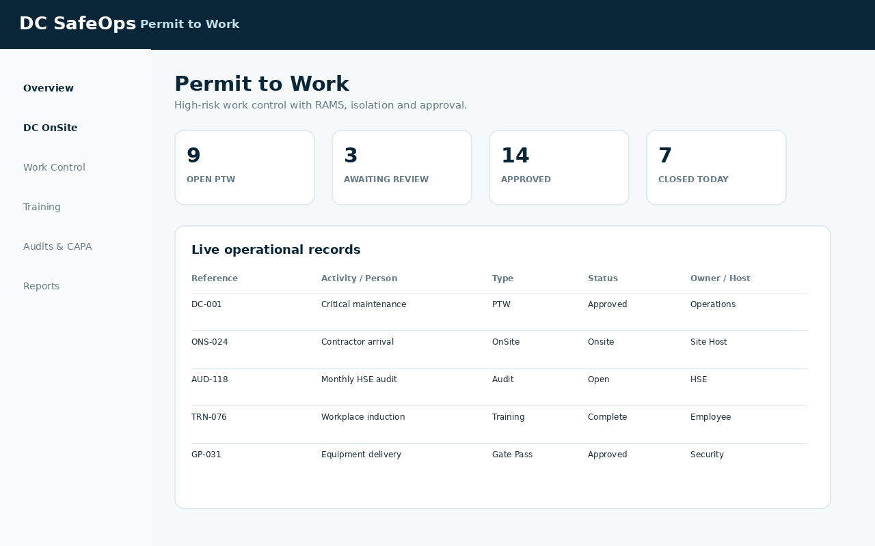The height and width of the screenshot is (546, 875).
Task: Click the Open status of AUD-118
Action: (599, 379)
